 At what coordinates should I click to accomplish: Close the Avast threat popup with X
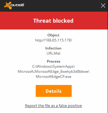pos(103,6)
